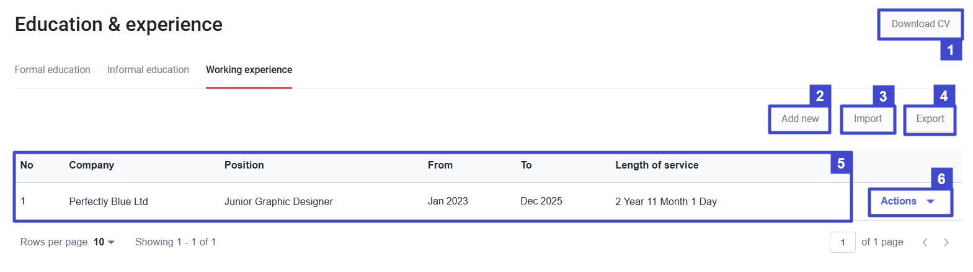Open the Formal education tab
Image resolution: width=973 pixels, height=272 pixels.
point(53,70)
